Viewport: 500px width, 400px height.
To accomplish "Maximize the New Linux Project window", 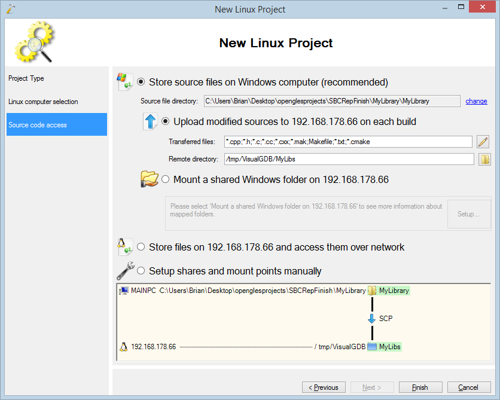I will point(461,7).
